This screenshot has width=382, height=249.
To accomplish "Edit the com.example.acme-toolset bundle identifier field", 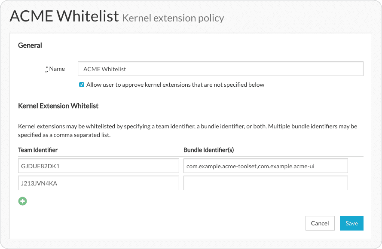I will (265, 166).
